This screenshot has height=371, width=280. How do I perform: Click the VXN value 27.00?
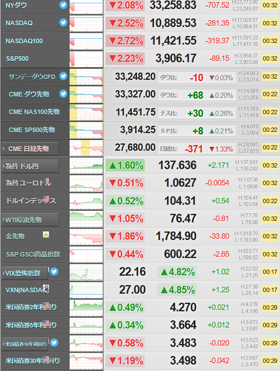(x=132, y=289)
